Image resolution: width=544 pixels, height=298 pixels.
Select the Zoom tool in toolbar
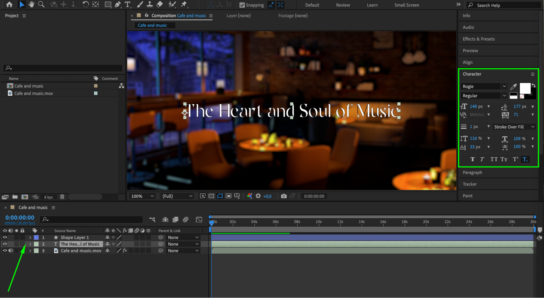pyautogui.click(x=41, y=4)
